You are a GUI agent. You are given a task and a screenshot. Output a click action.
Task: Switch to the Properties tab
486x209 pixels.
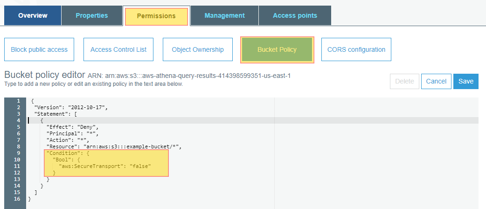(92, 15)
